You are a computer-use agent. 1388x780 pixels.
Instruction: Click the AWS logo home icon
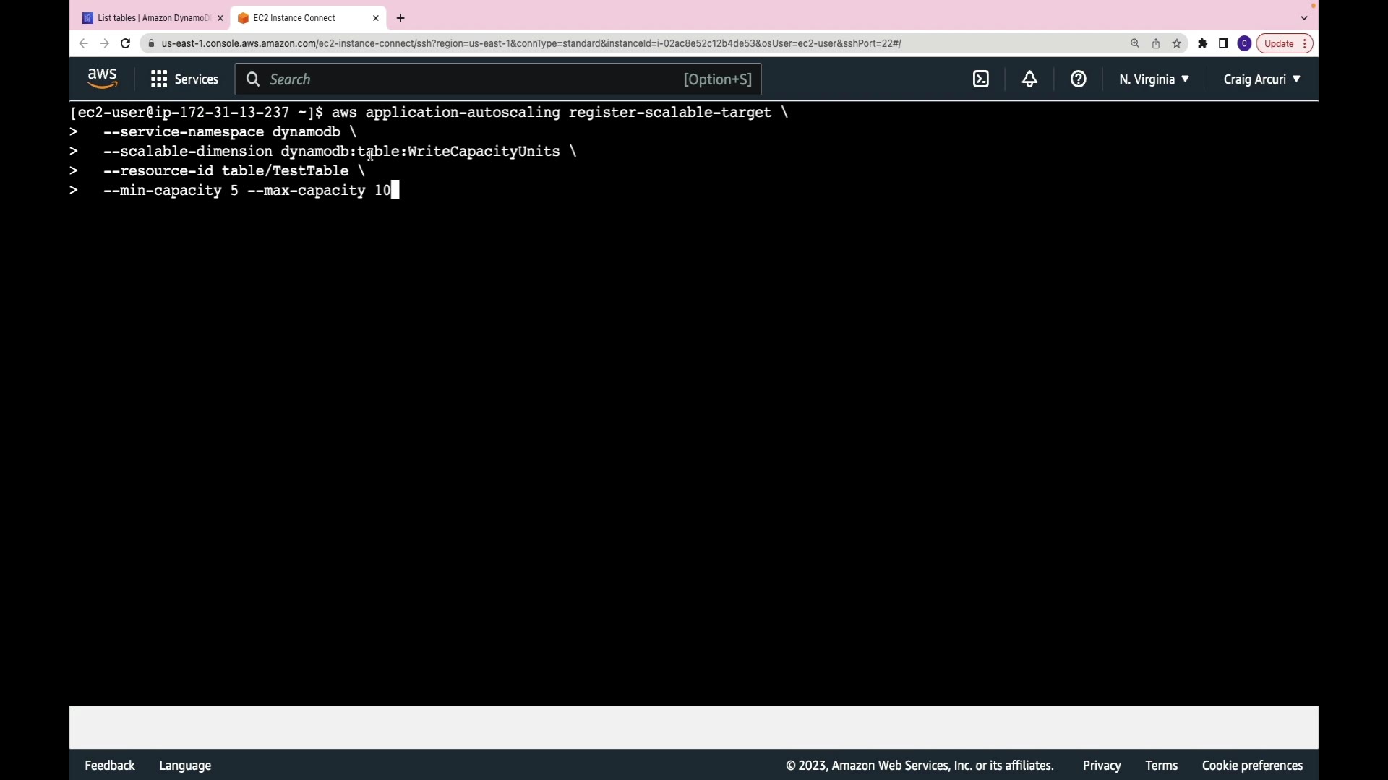point(102,79)
